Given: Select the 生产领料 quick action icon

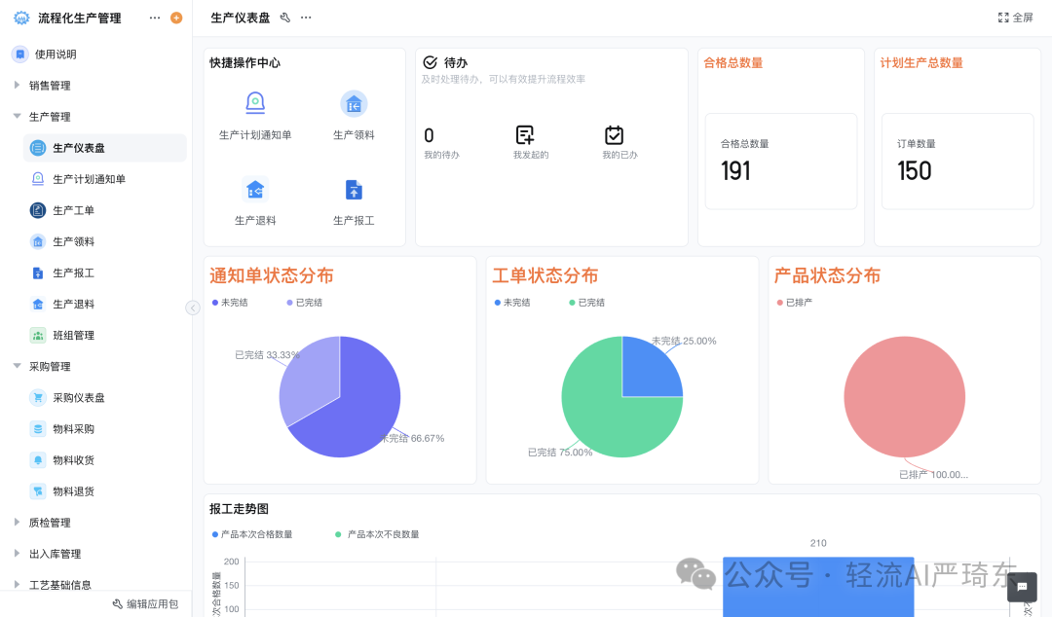Looking at the screenshot, I should (x=353, y=102).
